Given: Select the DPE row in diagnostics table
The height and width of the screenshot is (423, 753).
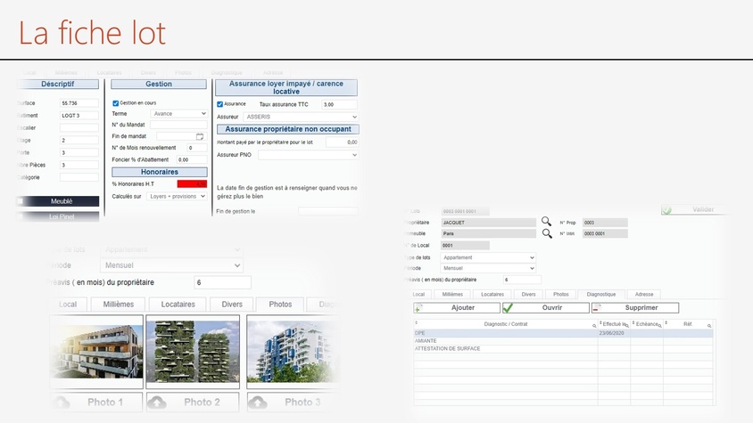Looking at the screenshot, I should pos(563,333).
